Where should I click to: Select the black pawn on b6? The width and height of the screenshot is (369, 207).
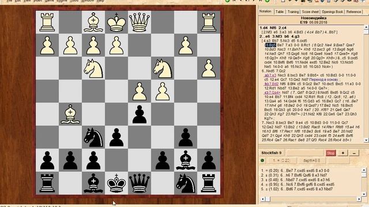point(186,137)
